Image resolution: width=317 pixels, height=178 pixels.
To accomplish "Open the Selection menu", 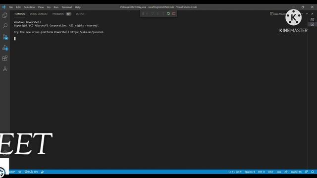I will point(29,7).
